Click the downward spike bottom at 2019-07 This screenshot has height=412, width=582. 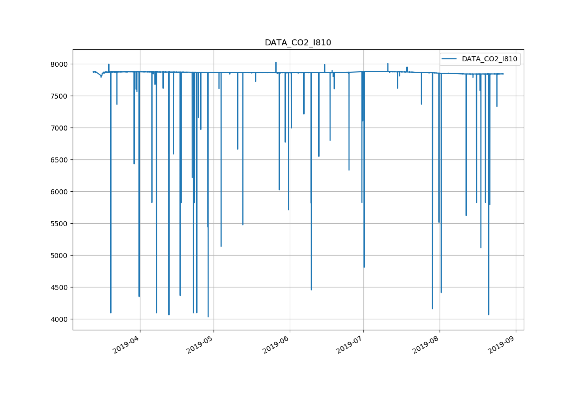(x=364, y=267)
